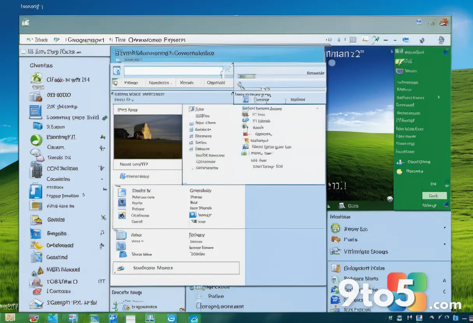
Task: Click the green icon beside "Reow Ess"
Action: (335, 228)
